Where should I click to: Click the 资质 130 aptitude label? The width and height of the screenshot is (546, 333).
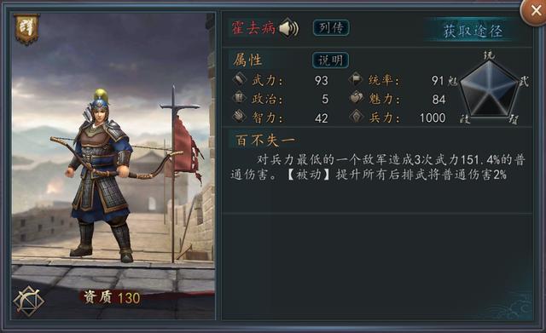tap(112, 297)
